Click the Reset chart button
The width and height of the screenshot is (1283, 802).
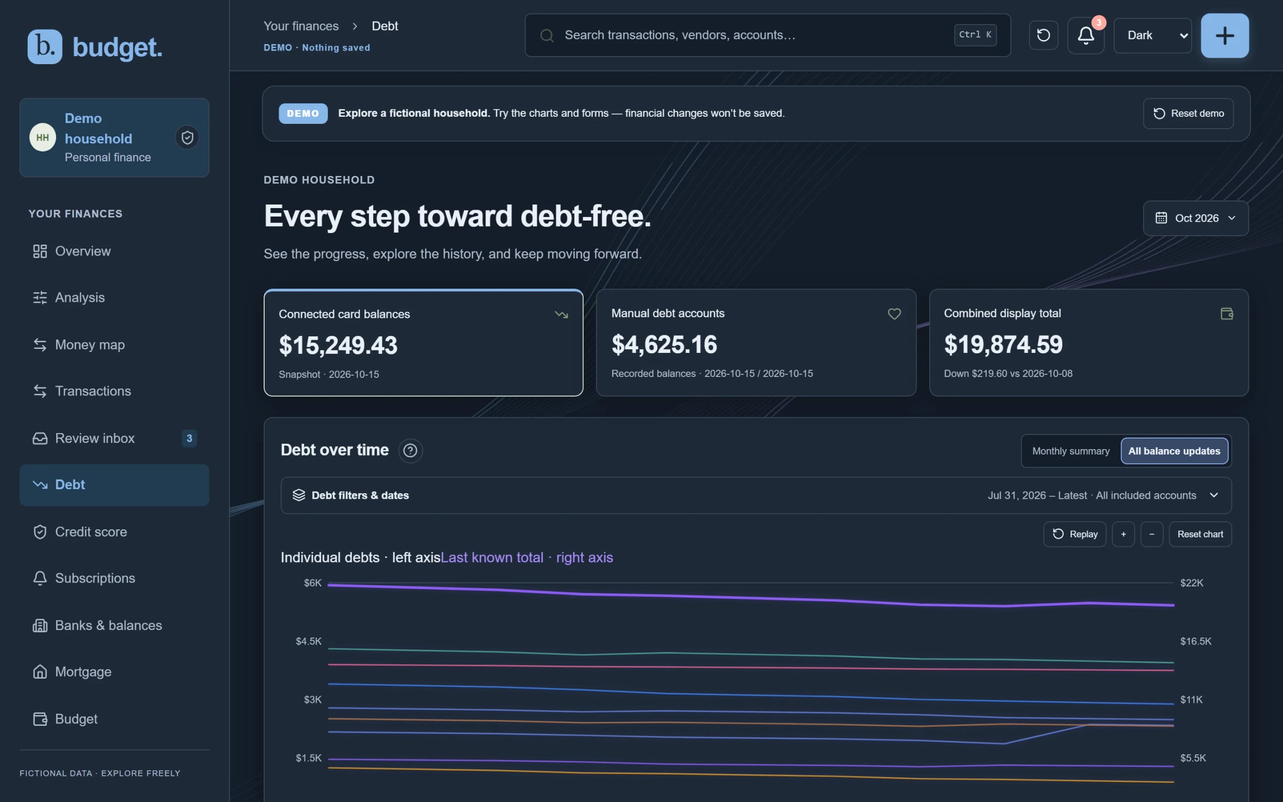click(x=1200, y=534)
